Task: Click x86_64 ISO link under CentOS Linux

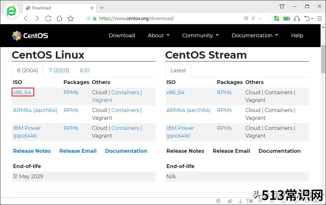Action: (x=22, y=92)
